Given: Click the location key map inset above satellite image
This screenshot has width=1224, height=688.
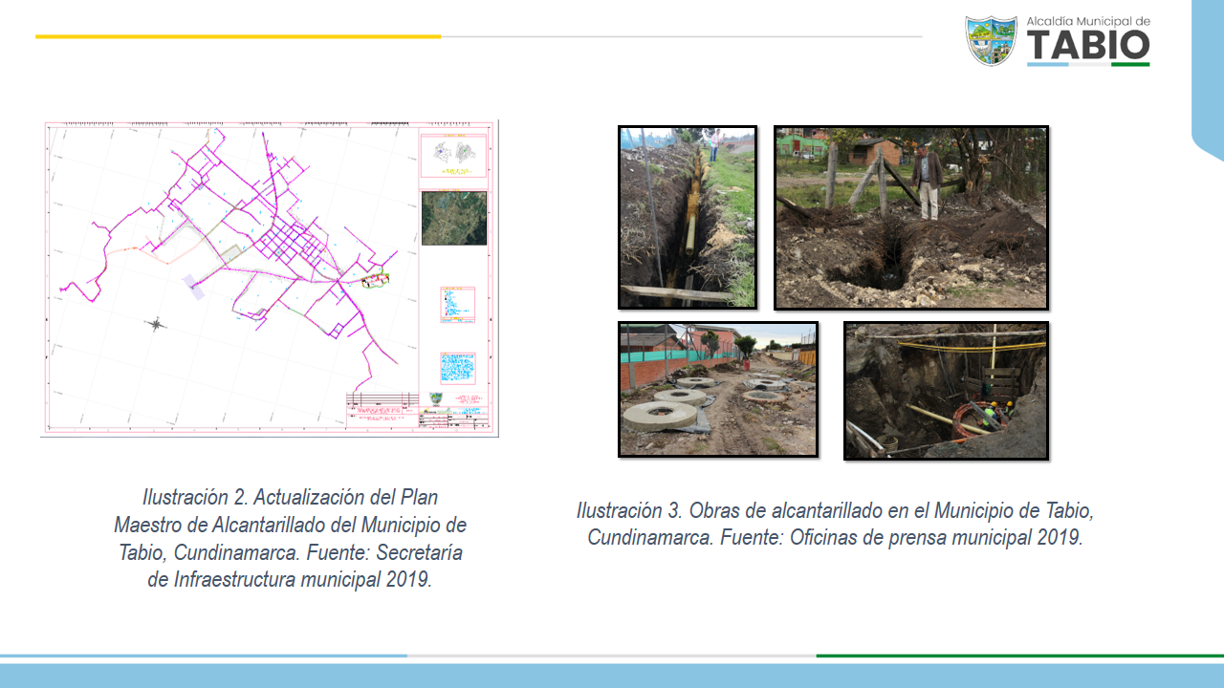Looking at the screenshot, I should 453,155.
